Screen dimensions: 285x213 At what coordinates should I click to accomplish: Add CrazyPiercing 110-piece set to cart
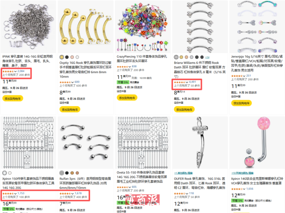(x=127, y=98)
